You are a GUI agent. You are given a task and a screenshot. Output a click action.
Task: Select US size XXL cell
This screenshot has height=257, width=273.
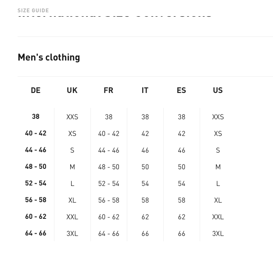(x=218, y=217)
